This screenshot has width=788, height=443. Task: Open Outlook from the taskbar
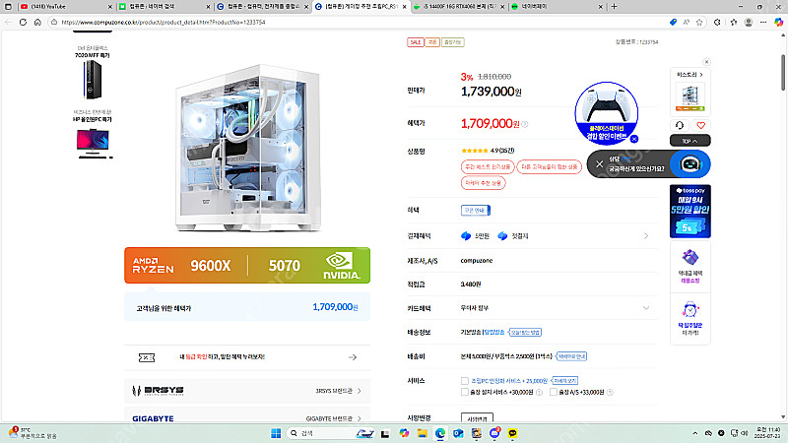[458, 433]
